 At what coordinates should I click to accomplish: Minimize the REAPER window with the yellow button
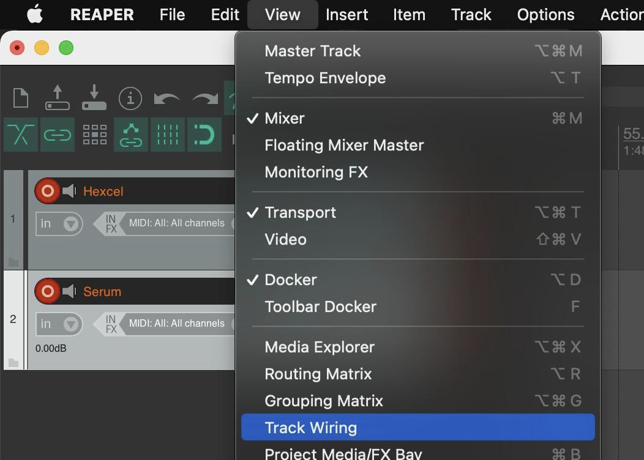click(x=42, y=48)
